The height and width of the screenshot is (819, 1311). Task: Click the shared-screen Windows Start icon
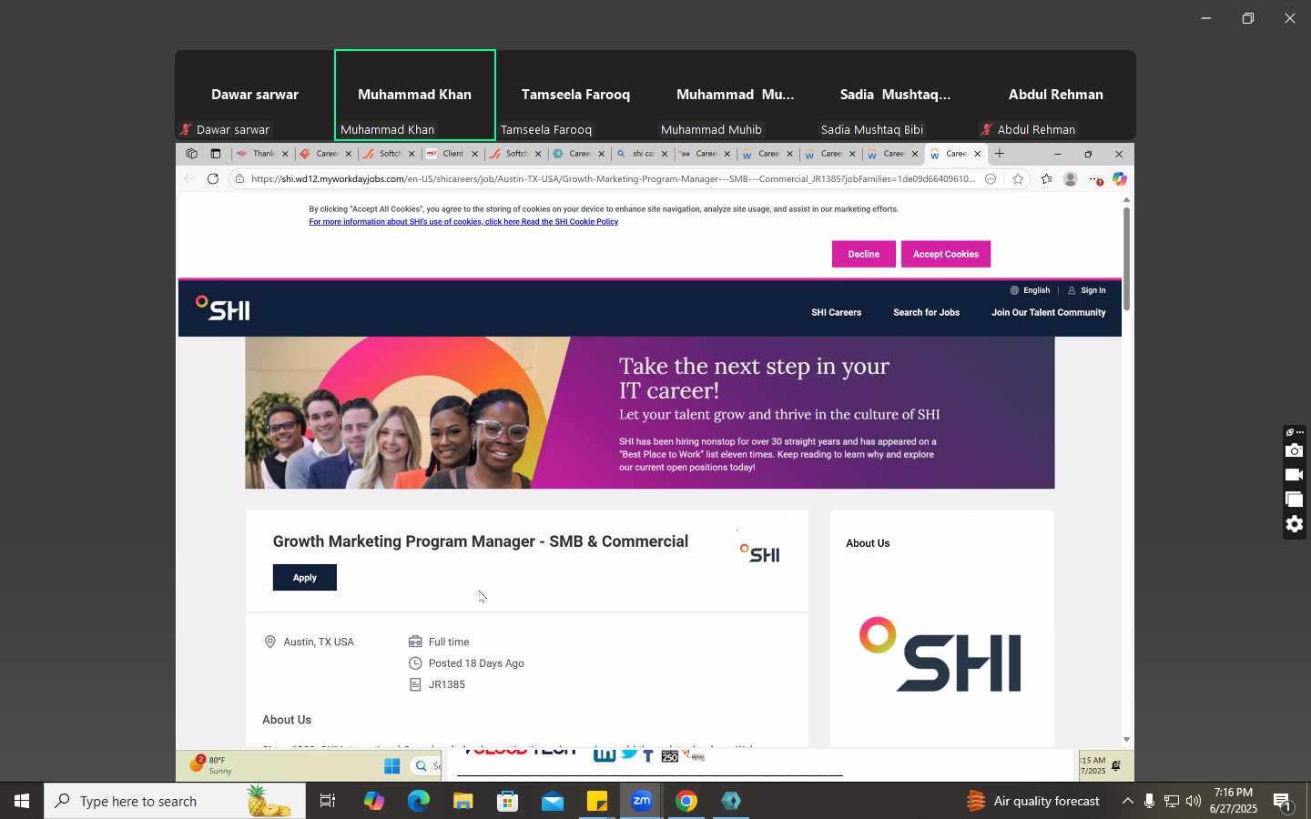coord(392,766)
